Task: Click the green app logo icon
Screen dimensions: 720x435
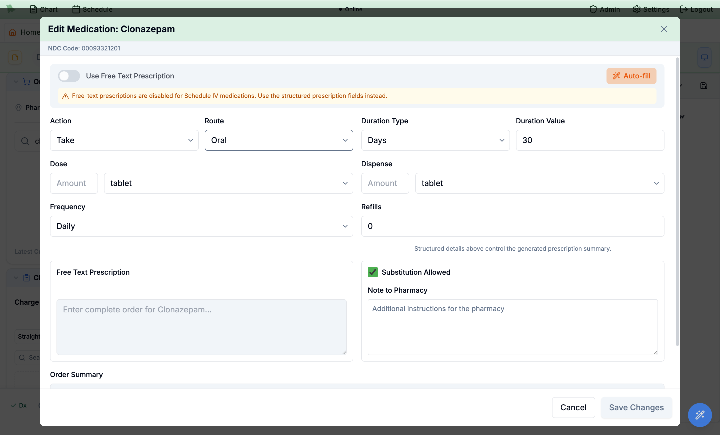Action: [x=11, y=9]
